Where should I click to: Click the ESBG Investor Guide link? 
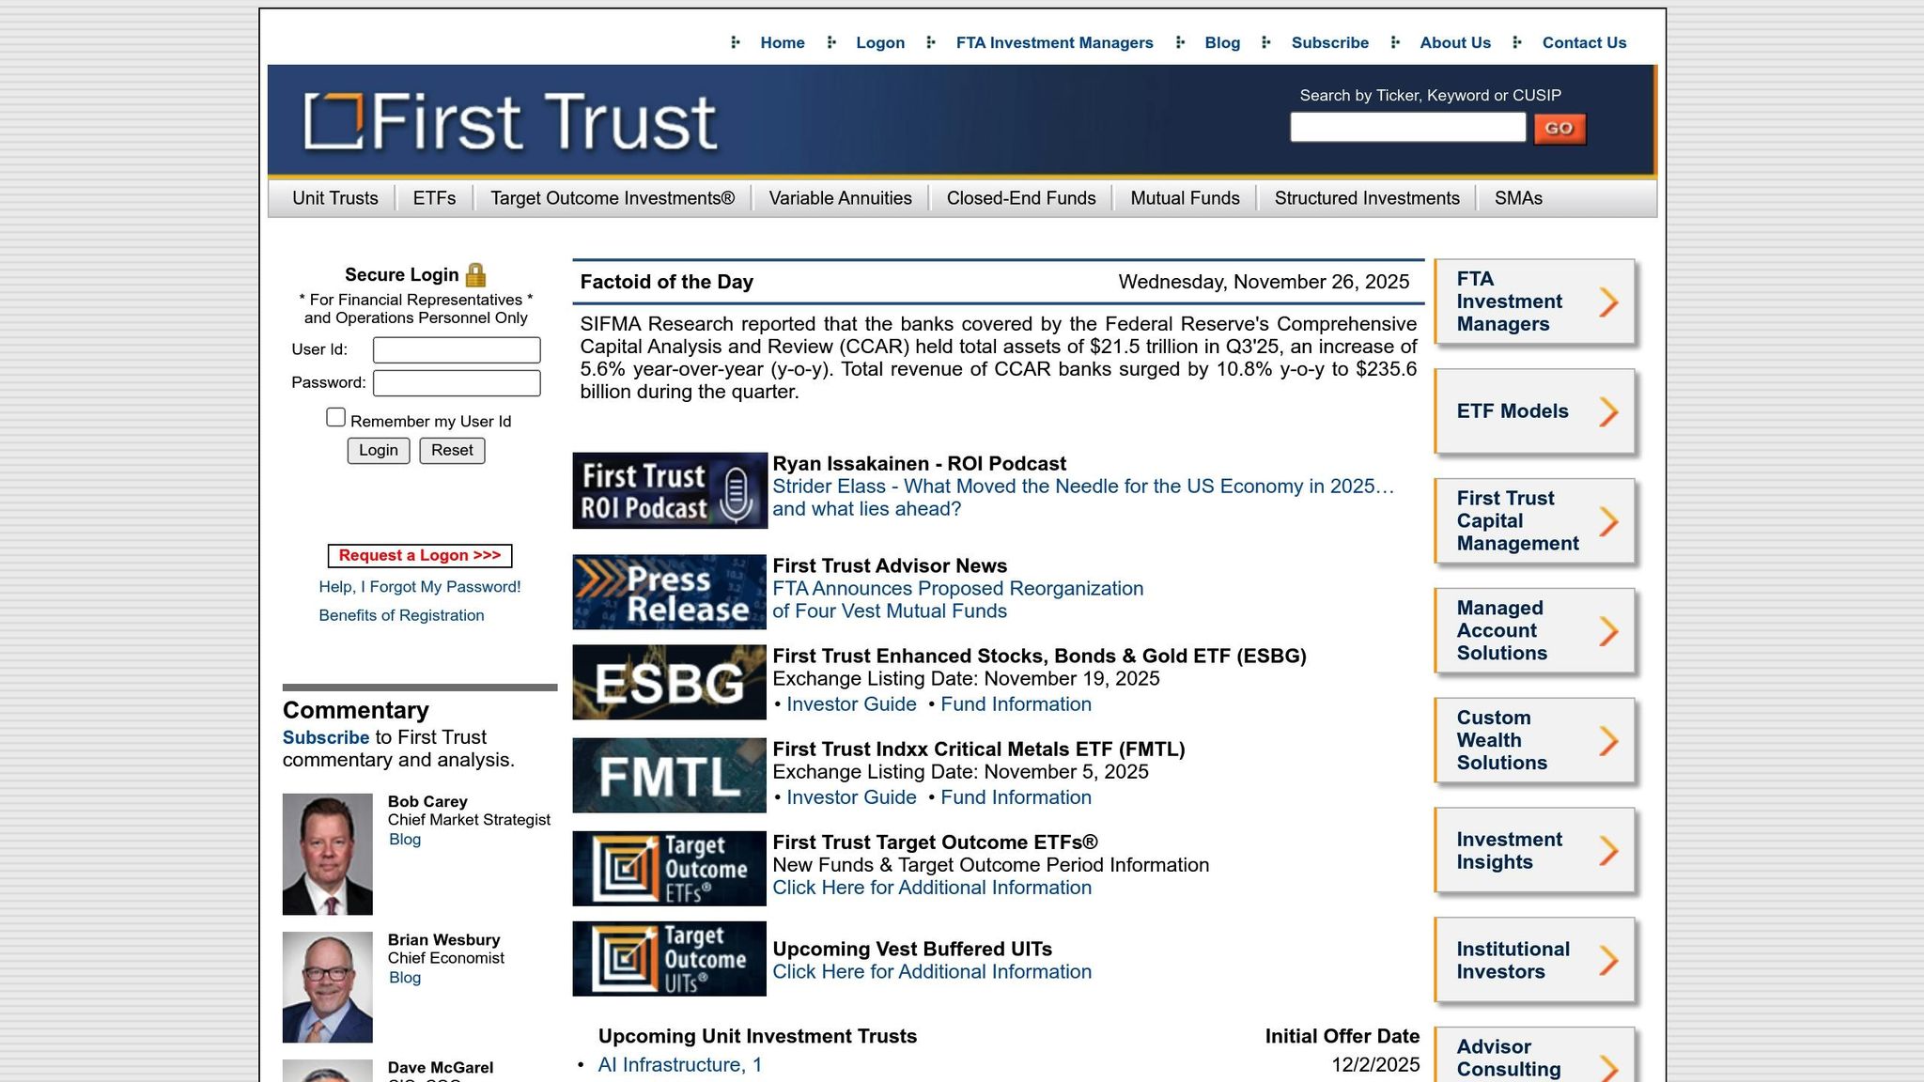849,703
